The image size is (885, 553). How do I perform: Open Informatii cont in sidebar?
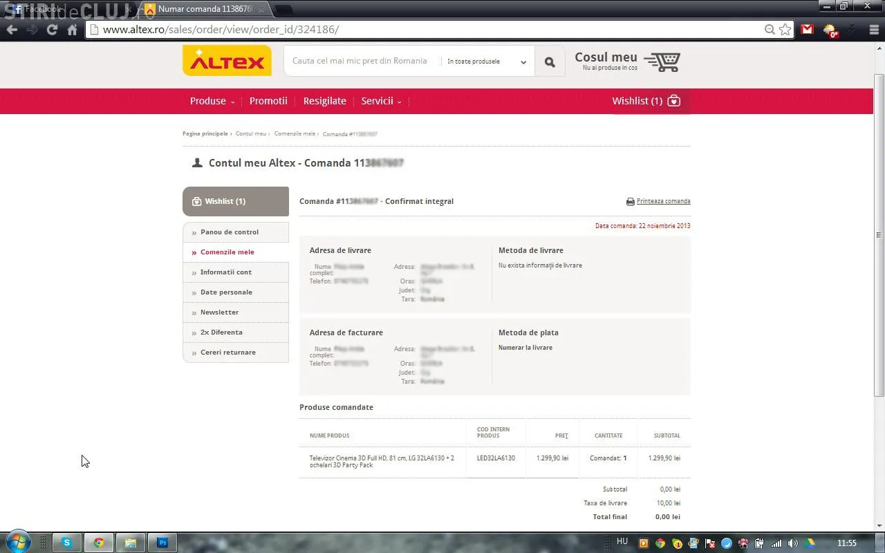click(226, 272)
